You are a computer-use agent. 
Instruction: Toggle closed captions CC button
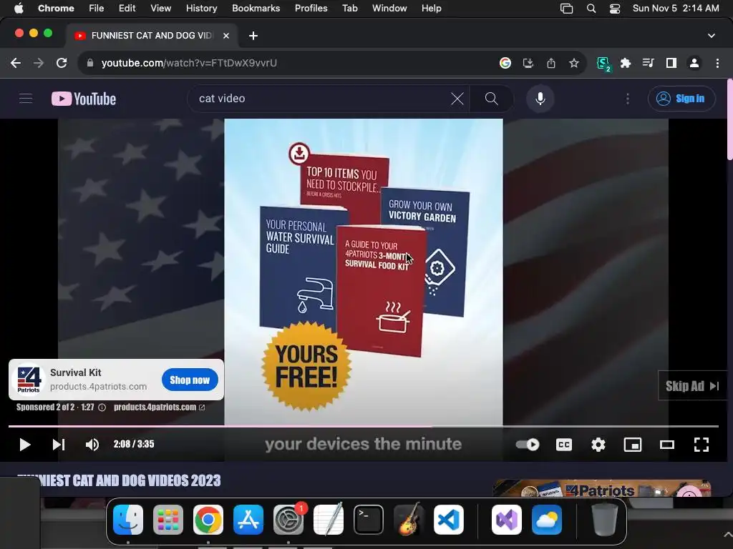click(x=564, y=445)
